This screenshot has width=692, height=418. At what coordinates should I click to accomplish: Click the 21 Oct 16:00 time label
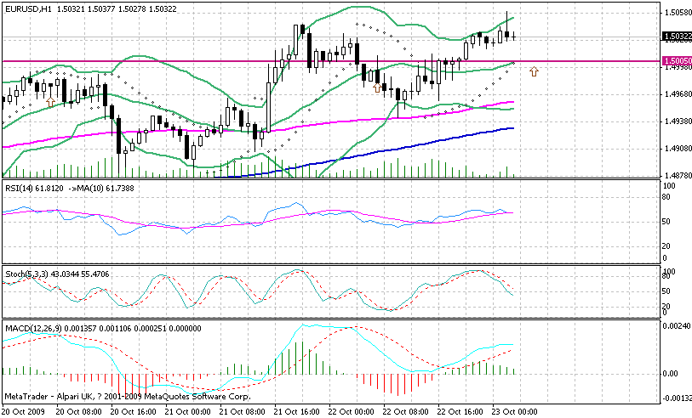click(297, 412)
